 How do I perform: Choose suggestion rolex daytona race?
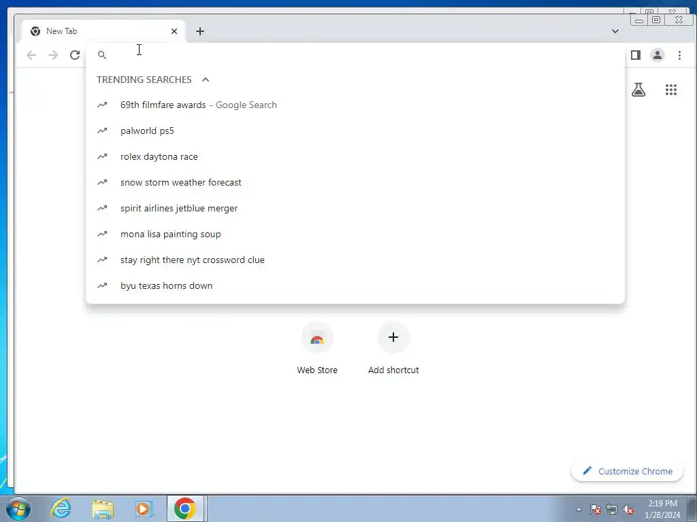(x=355, y=157)
